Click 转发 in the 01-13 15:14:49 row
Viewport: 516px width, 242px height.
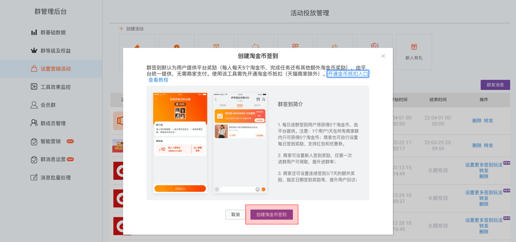pos(484,171)
